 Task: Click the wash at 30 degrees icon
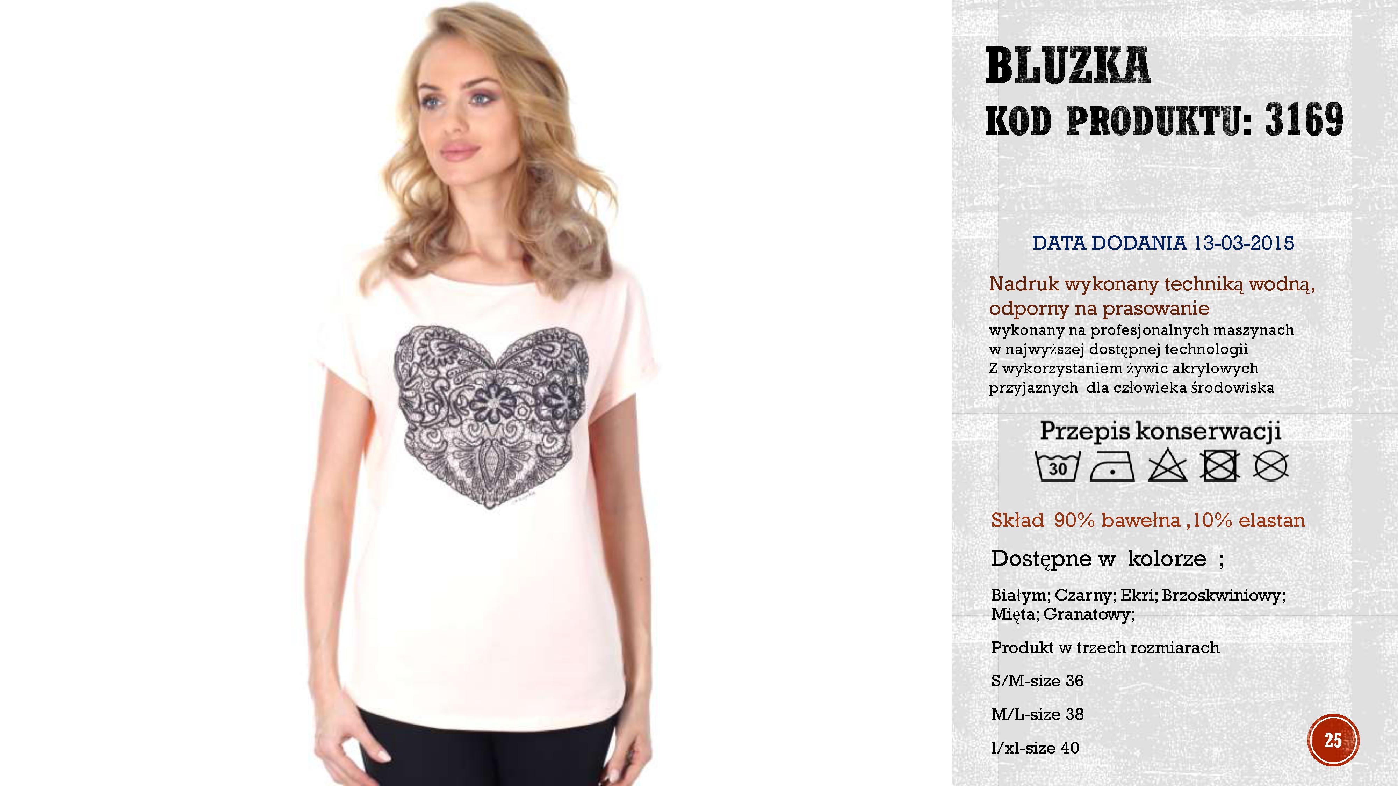tap(1058, 466)
